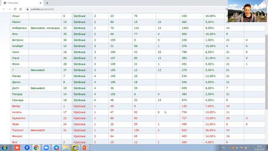Screen dimensions: 268x151
Task: Select the name Манвэ
Action: click(16, 76)
